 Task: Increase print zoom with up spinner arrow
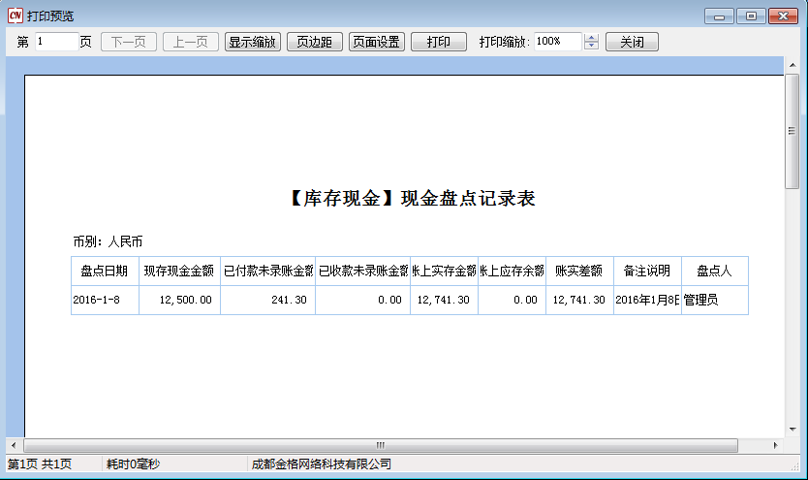[592, 38]
